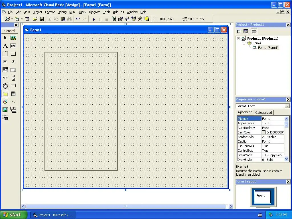Image resolution: width=292 pixels, height=219 pixels.
Task: Collapse the Forms folder node
Action: pyautogui.click(x=244, y=43)
